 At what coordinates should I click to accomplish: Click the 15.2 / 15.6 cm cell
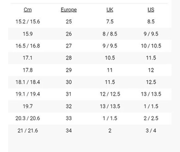coord(28,22)
